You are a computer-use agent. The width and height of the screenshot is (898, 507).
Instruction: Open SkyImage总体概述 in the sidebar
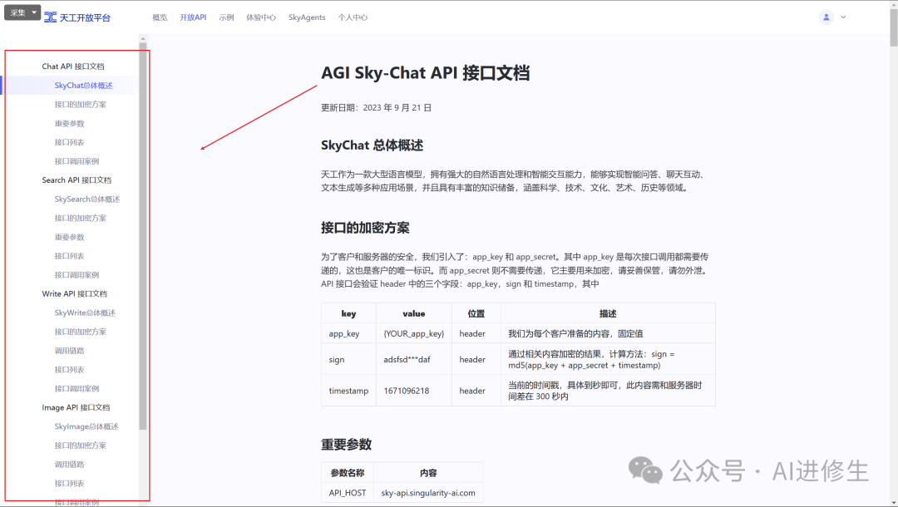(x=86, y=426)
